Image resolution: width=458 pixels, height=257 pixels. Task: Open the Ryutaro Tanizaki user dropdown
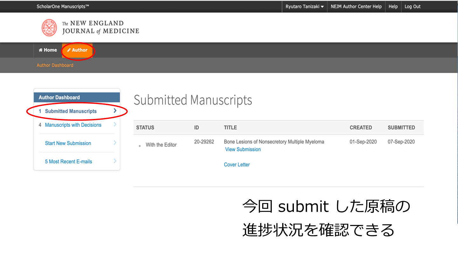tap(304, 7)
